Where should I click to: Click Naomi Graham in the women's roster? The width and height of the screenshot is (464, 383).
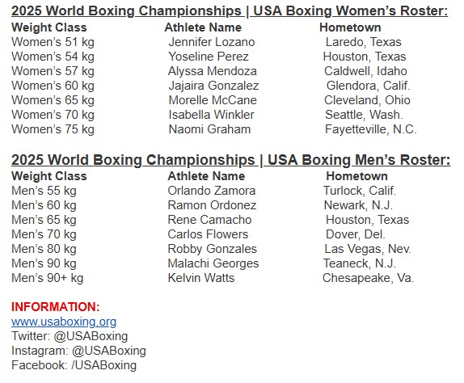point(209,129)
